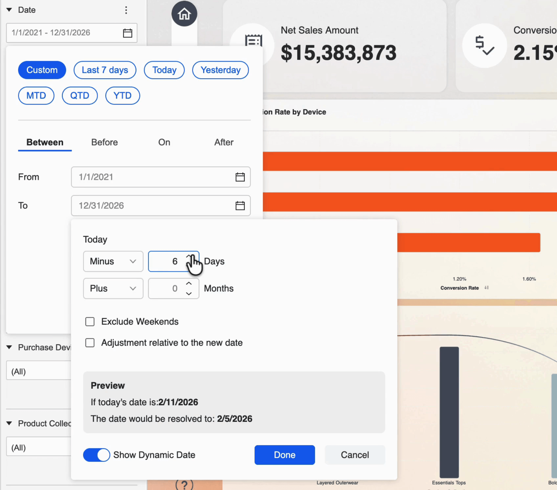The image size is (557, 490).
Task: Open the Minus operator dropdown
Action: click(x=113, y=261)
